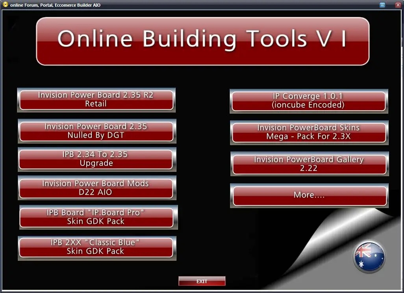Click the Australian flag globe icon
This screenshot has width=404, height=293.
369,257
